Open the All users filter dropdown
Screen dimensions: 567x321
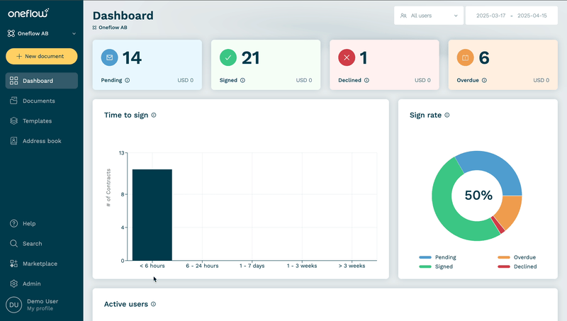point(429,16)
